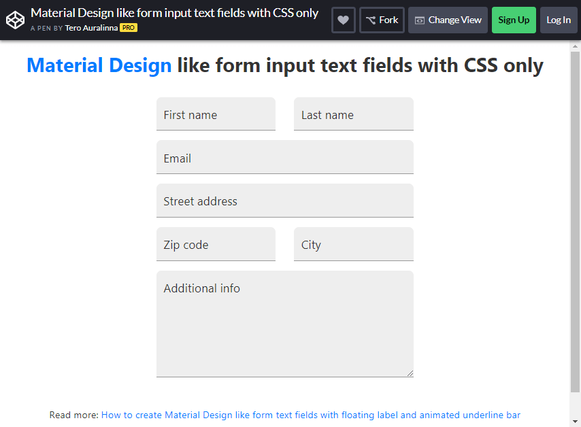The width and height of the screenshot is (581, 427).
Task: Open the Change View options
Action: click(448, 20)
